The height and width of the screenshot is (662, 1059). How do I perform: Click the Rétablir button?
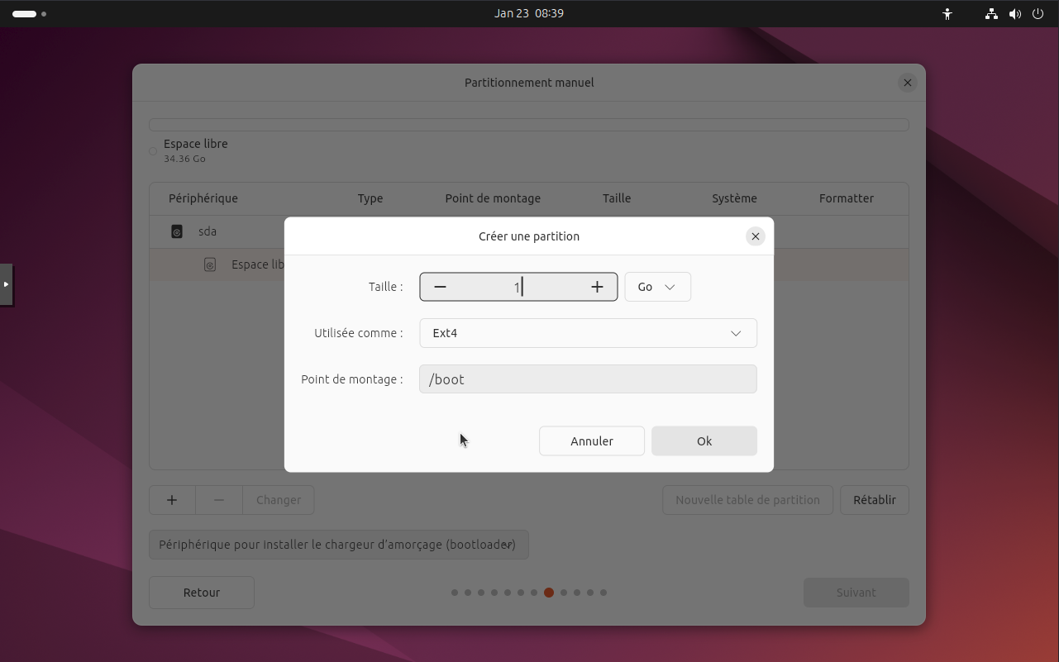tap(875, 500)
